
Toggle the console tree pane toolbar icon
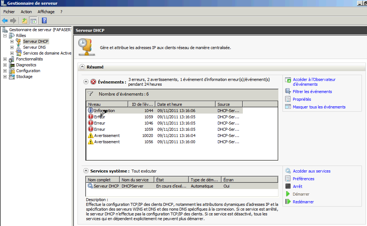(x=33, y=21)
